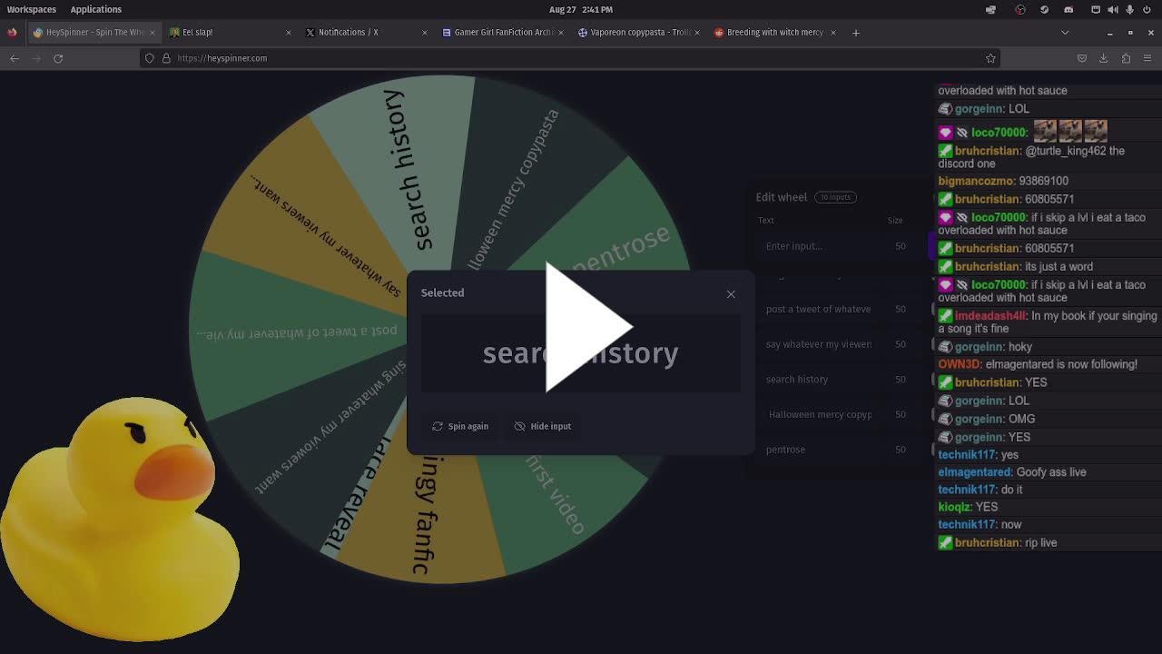
Task: Open the browser downloads icon
Action: [1103, 58]
